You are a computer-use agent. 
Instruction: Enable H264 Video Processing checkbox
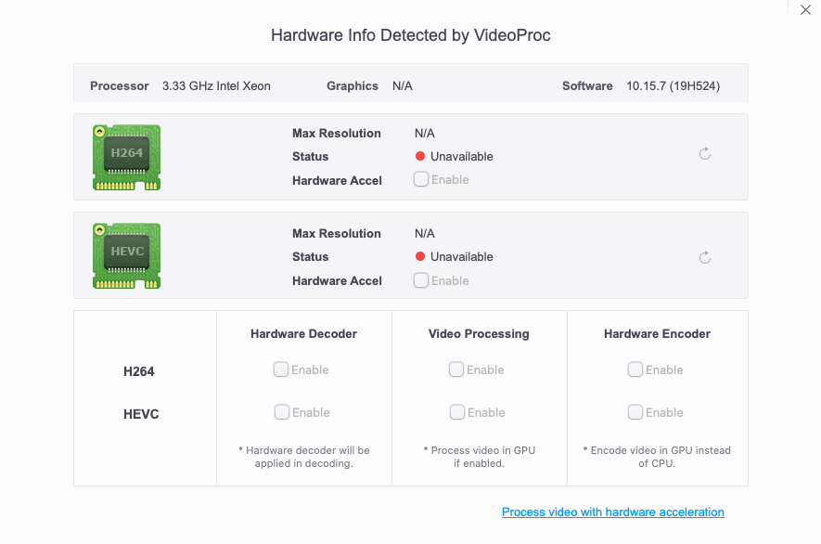click(x=456, y=369)
